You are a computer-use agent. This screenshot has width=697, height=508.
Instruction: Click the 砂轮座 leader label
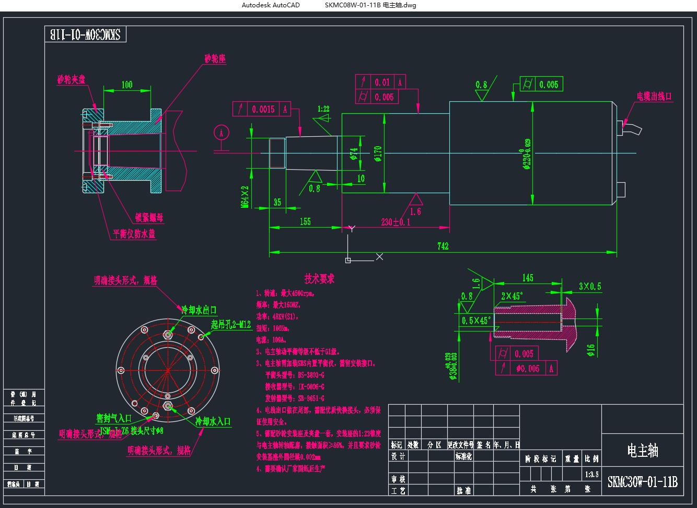click(215, 58)
